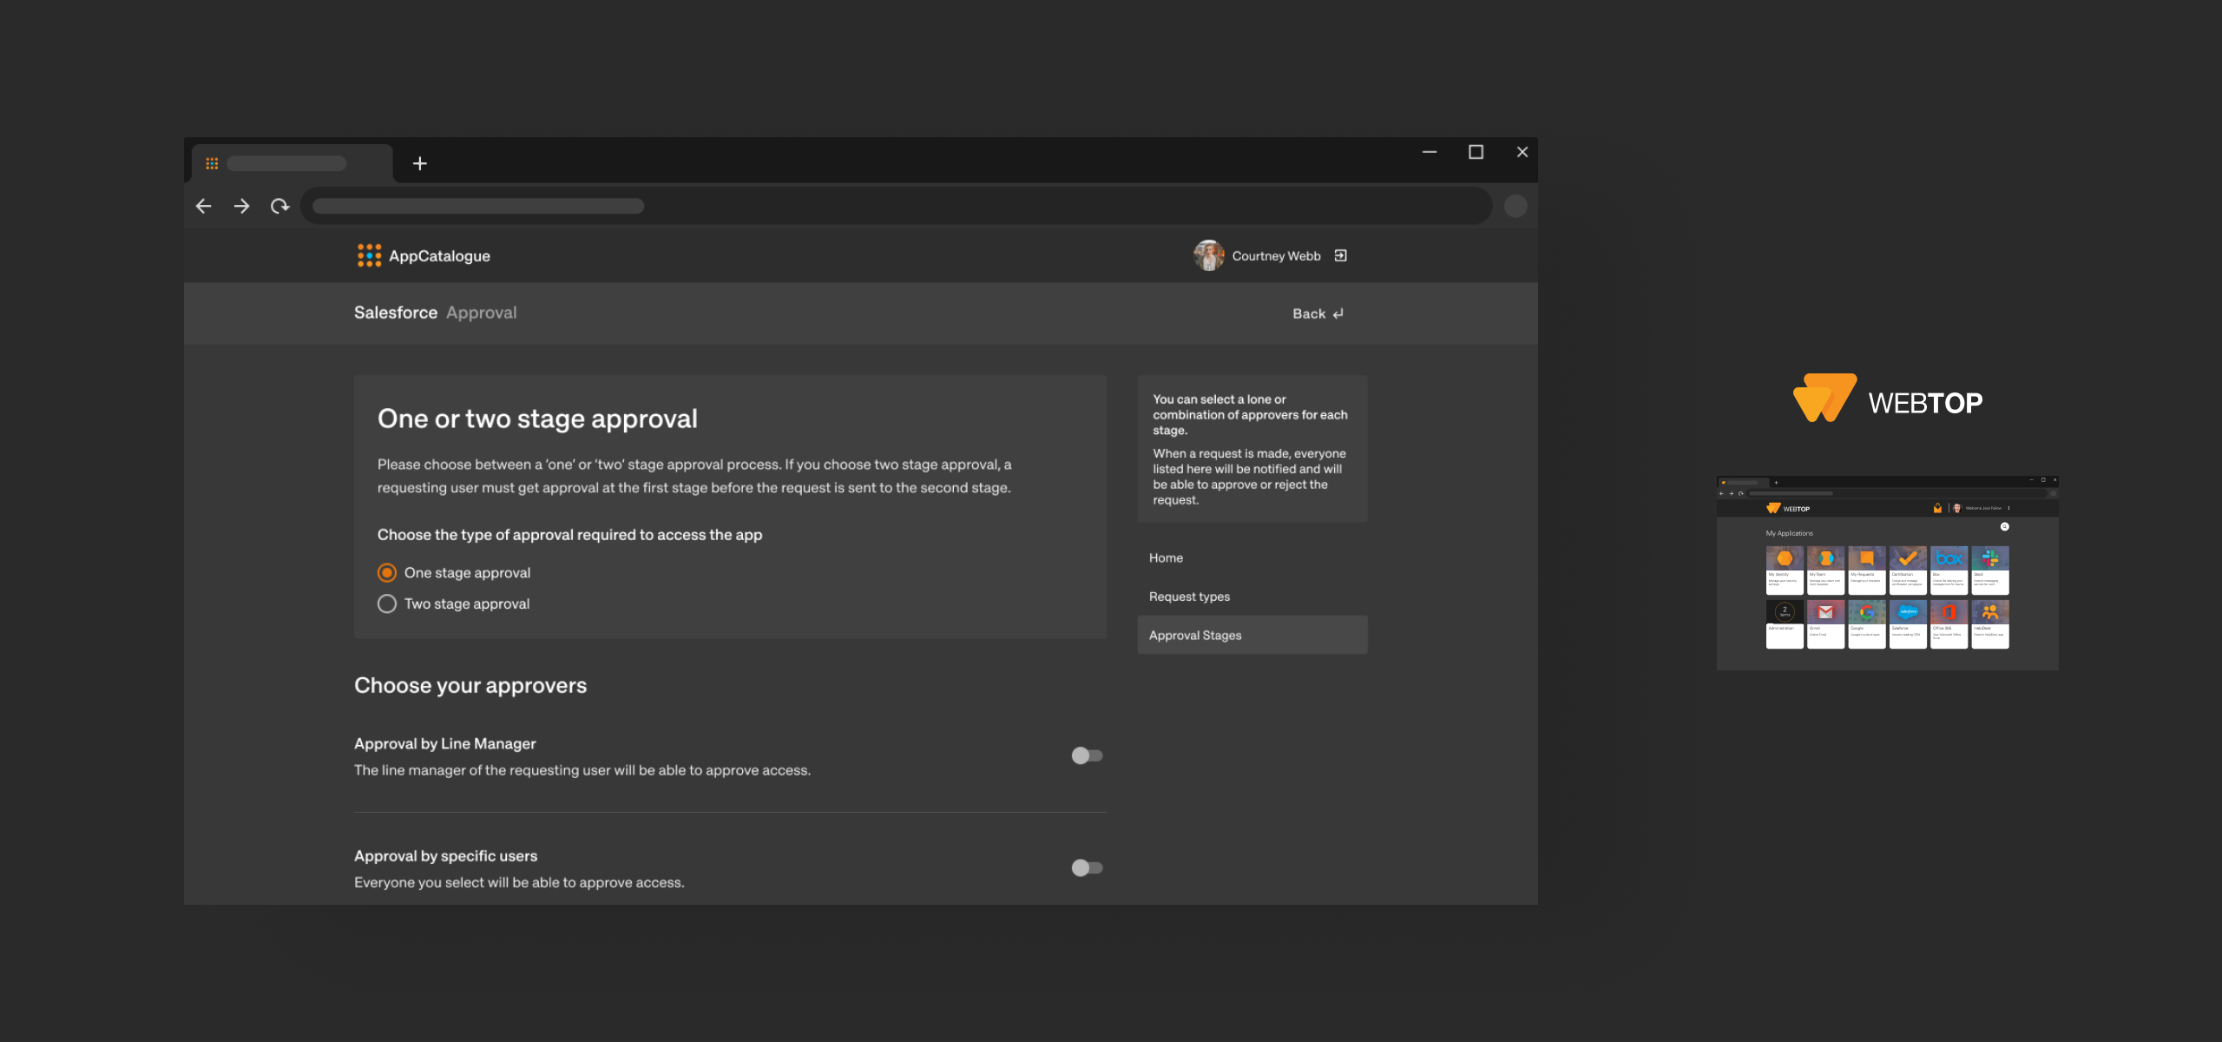Click the browser forward arrow in main window
2222x1042 pixels.
point(241,206)
